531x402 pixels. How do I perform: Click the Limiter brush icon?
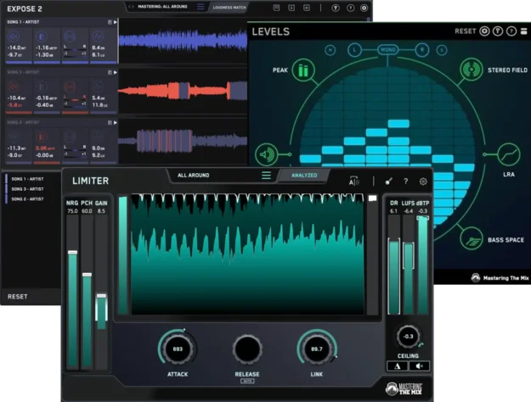pyautogui.click(x=389, y=181)
